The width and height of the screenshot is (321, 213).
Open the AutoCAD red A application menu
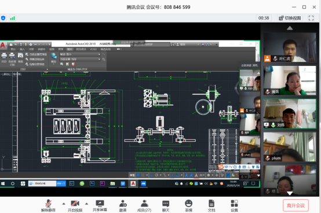coord(3,45)
